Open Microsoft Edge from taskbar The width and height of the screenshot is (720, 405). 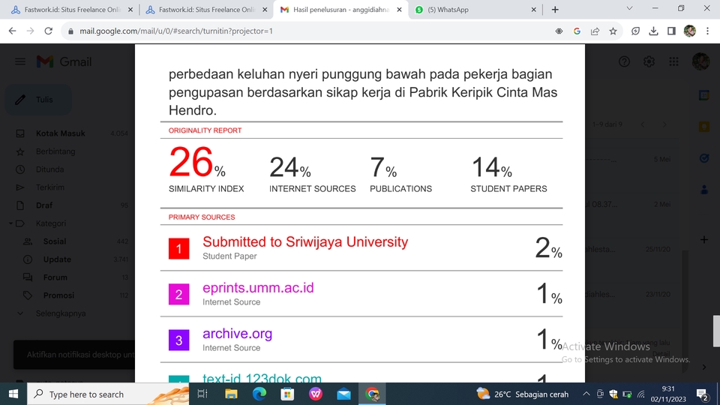[x=259, y=394]
